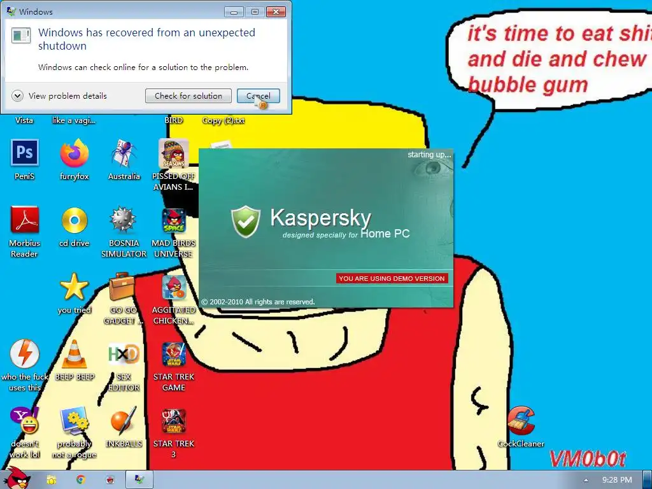The image size is (652, 489).
Task: Launch the CockCleaner desktop icon
Action: point(521,421)
